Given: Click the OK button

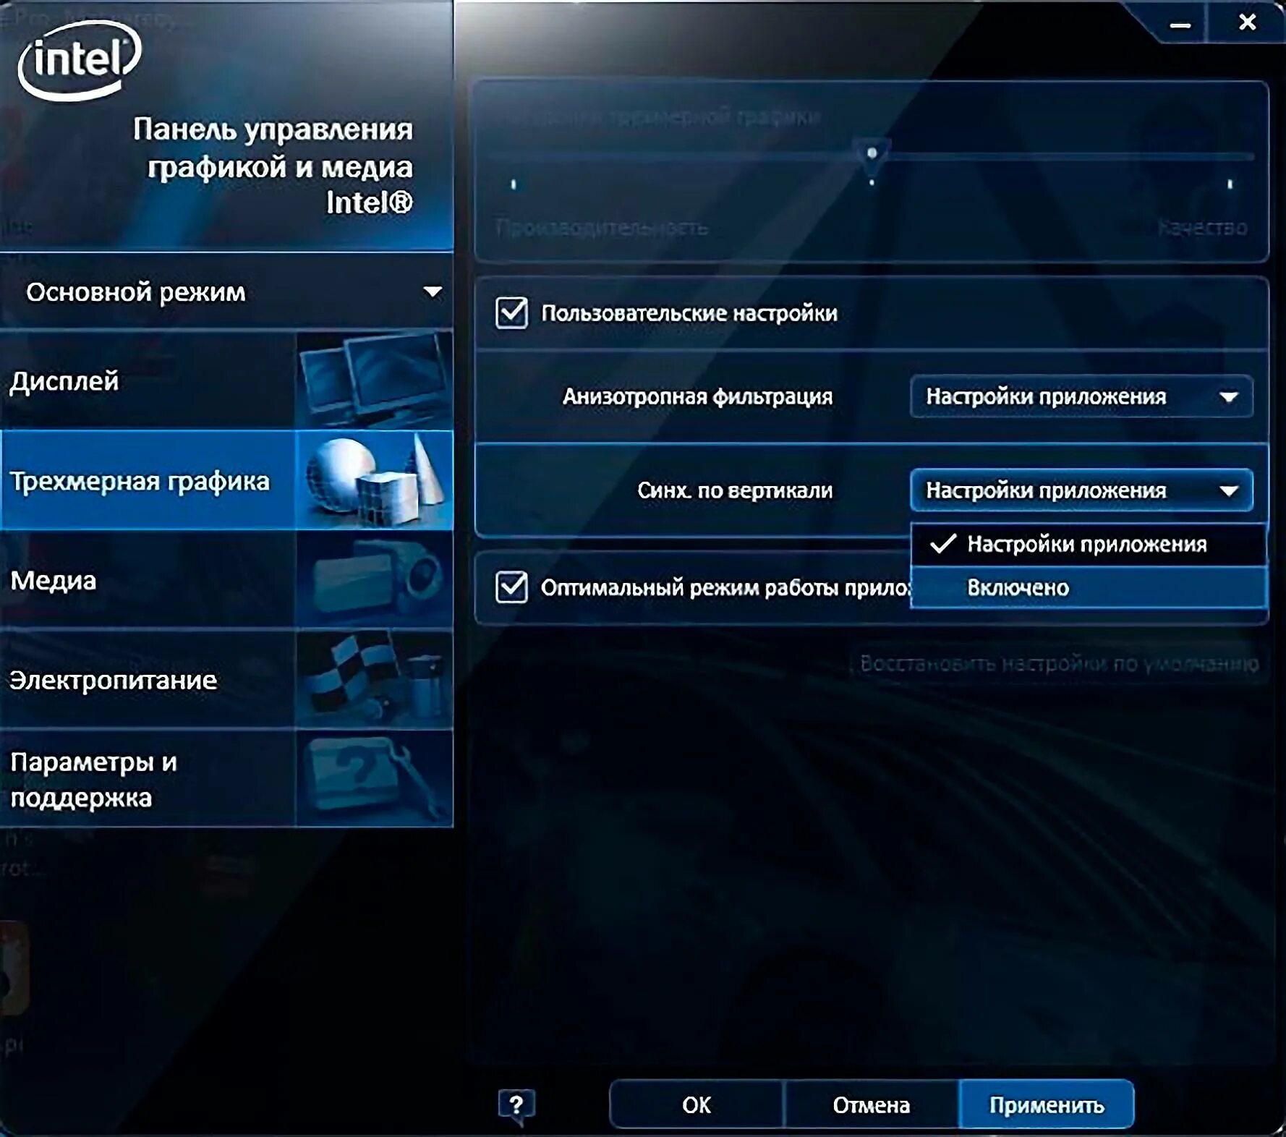Looking at the screenshot, I should [x=697, y=1104].
